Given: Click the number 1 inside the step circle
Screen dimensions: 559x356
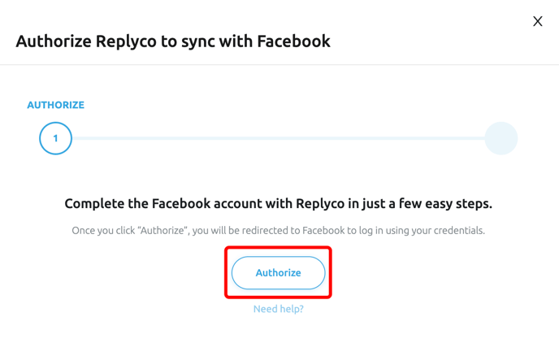Looking at the screenshot, I should (x=55, y=138).
